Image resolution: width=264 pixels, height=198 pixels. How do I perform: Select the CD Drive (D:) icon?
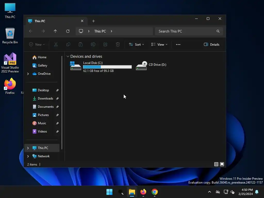pos(142,66)
